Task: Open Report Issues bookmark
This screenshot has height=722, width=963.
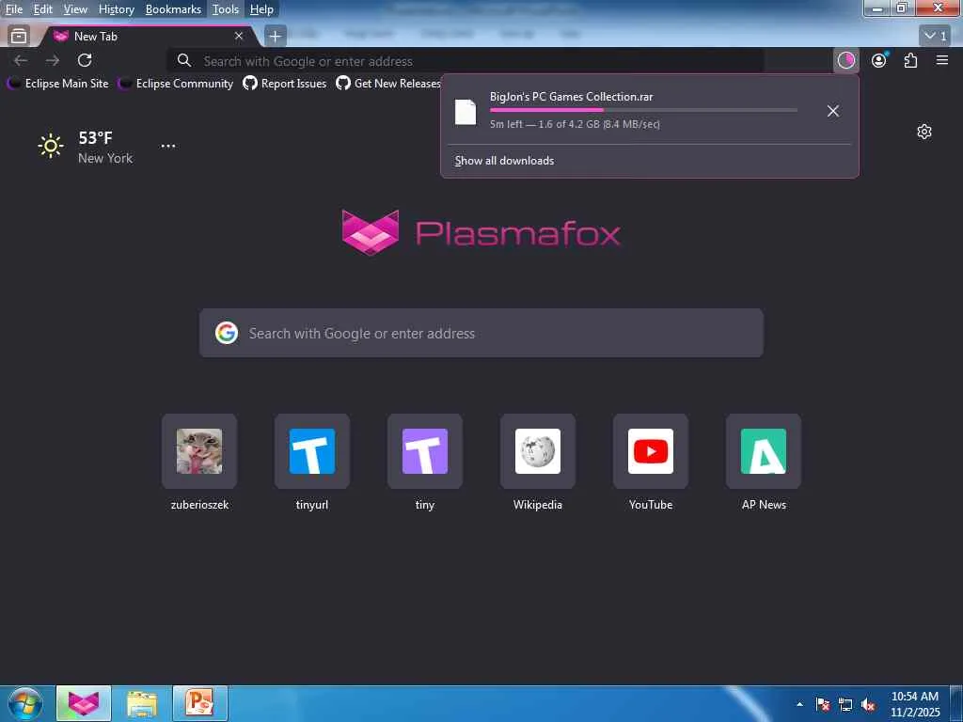Action: point(285,84)
